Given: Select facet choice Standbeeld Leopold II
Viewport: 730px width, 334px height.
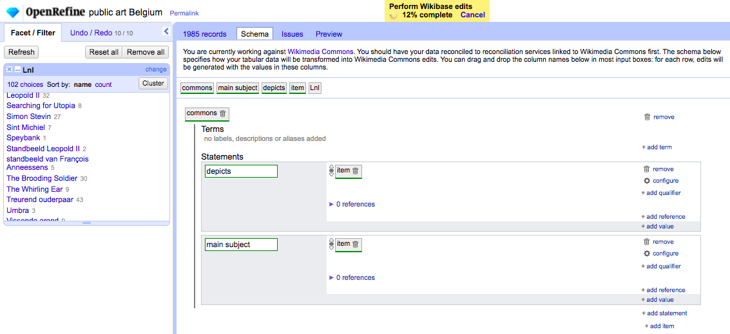Looking at the screenshot, I should click(43, 149).
